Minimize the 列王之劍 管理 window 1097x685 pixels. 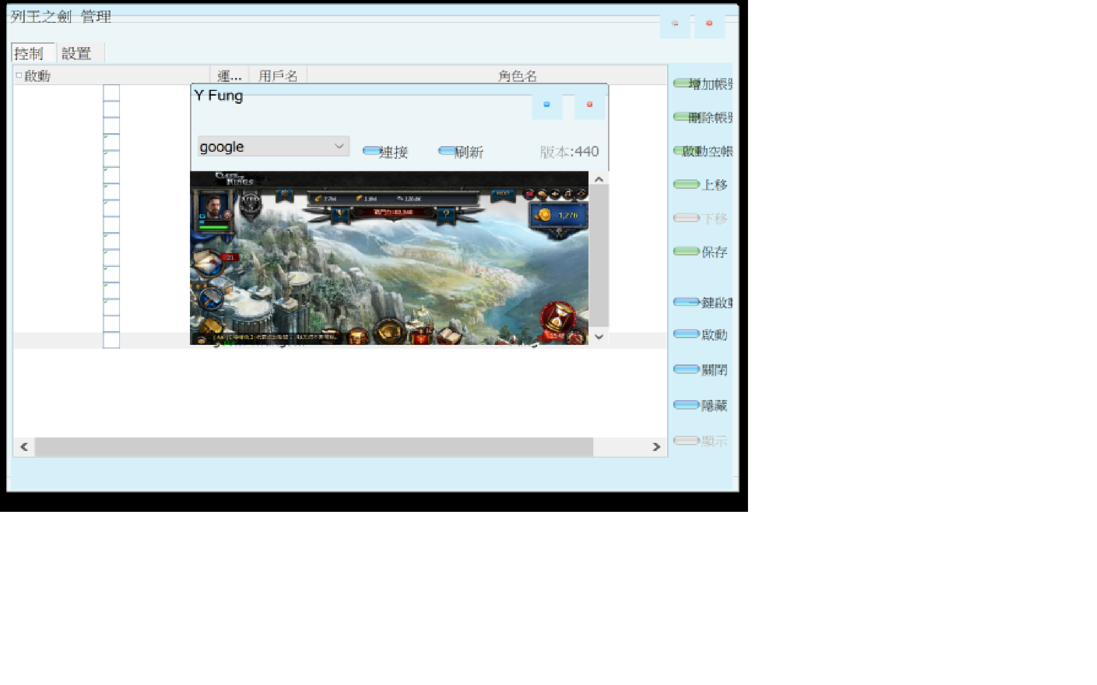[675, 23]
